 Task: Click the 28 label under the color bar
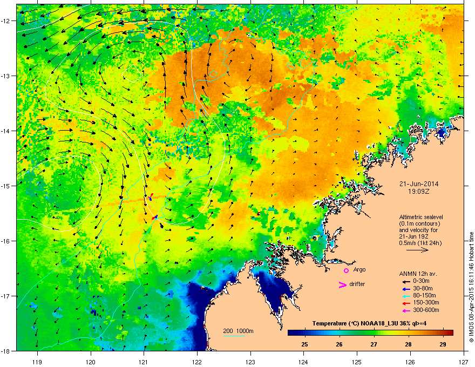(409, 344)
